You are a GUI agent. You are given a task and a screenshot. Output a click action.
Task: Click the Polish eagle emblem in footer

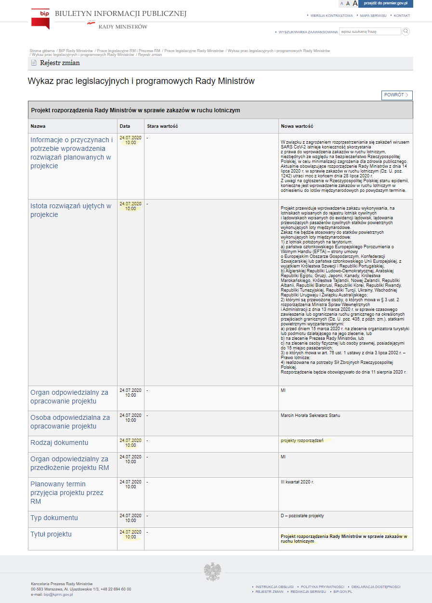tap(212, 571)
